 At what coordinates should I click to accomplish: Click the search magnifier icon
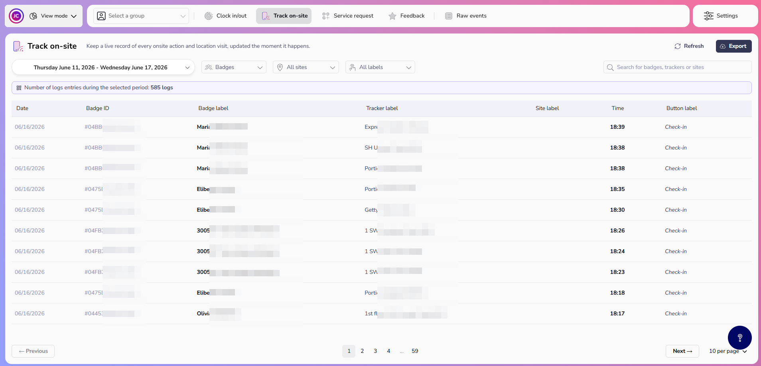pyautogui.click(x=610, y=67)
